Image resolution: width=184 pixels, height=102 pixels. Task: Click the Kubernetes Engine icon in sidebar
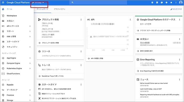tap(3, 68)
